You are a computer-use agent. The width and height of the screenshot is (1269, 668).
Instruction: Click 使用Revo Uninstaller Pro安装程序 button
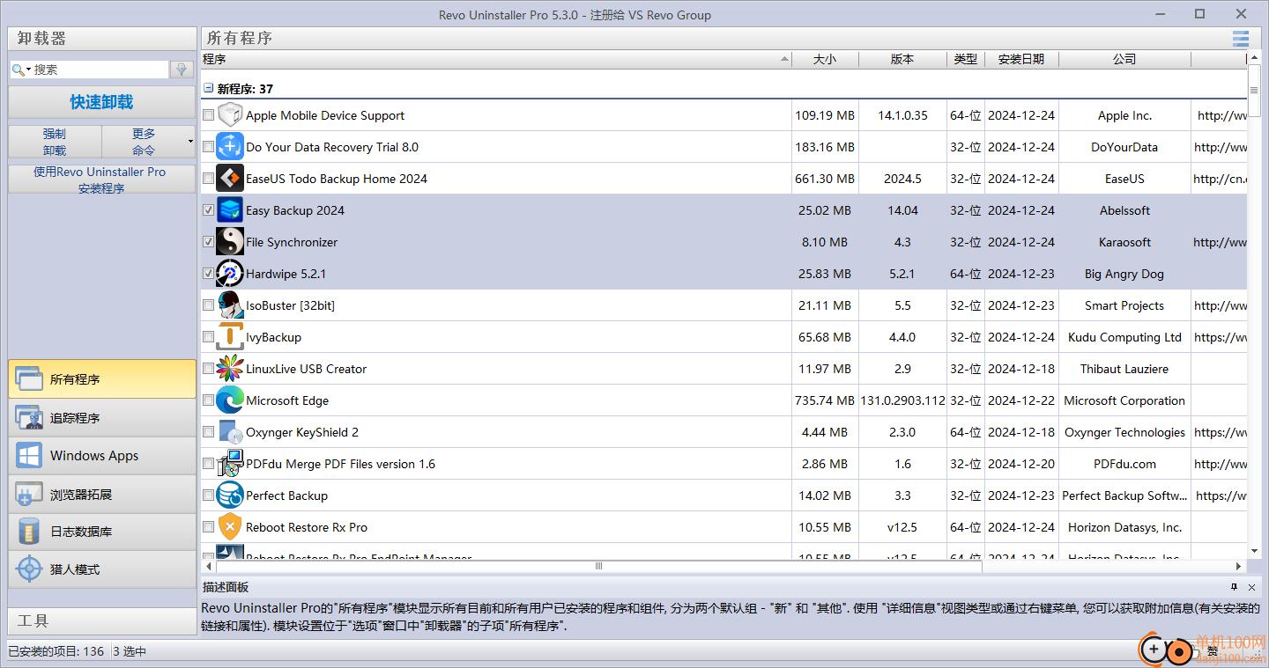tap(102, 180)
